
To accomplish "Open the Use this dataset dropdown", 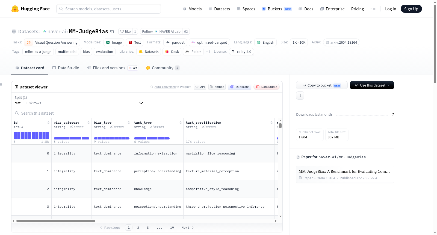I will click(372, 85).
